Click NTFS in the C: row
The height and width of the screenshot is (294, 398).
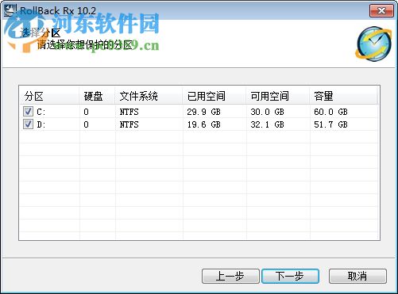coord(129,112)
